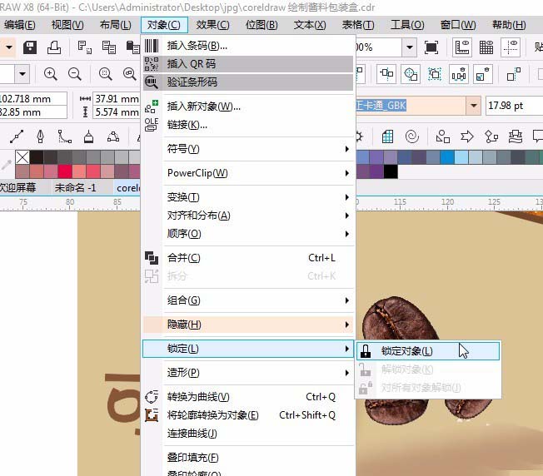
Task: Open the 帮助(H) menu
Action: click(x=509, y=25)
